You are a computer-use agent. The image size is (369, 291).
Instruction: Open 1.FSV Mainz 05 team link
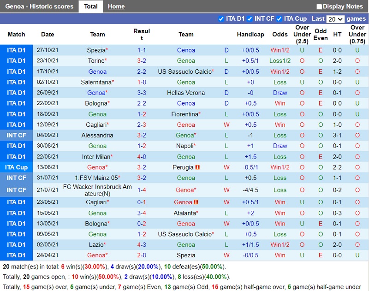point(96,178)
